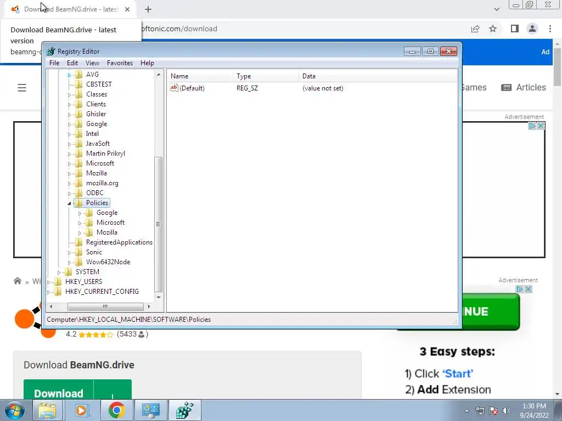This screenshot has width=562, height=421.
Task: Select the Microsoft key under SOFTWARE
Action: point(100,163)
